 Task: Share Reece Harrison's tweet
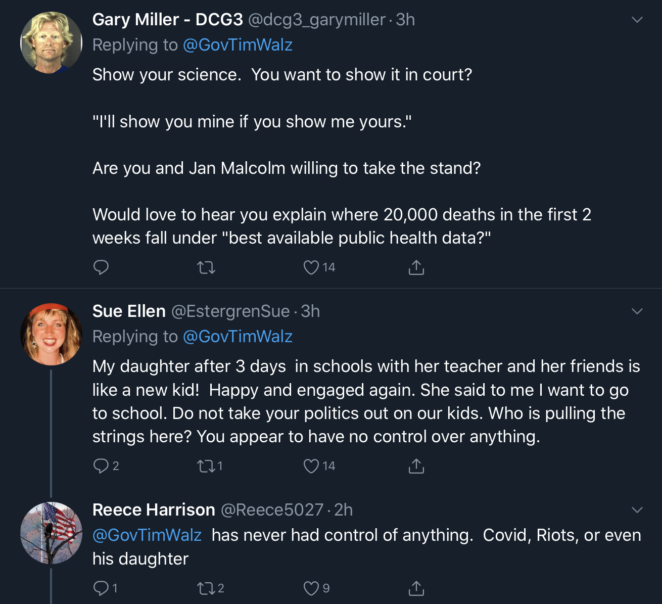click(x=416, y=588)
